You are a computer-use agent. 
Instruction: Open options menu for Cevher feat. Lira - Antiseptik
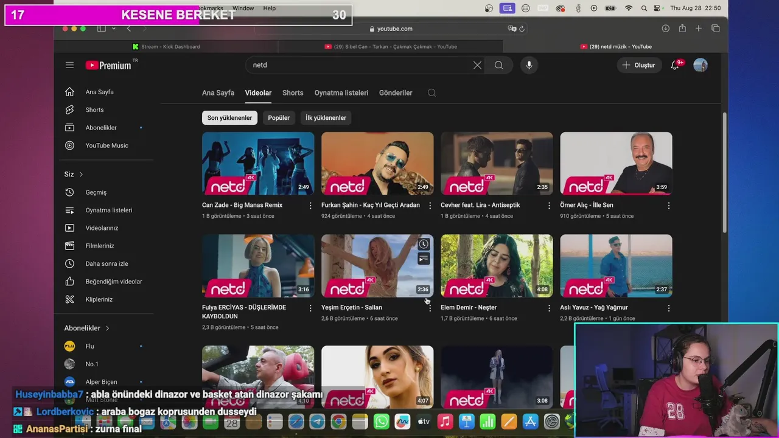(x=549, y=206)
